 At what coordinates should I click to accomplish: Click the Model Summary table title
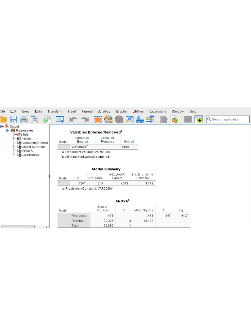(x=106, y=169)
